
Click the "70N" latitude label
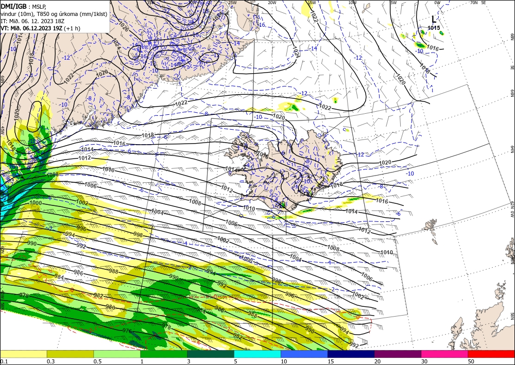click(474, 3)
